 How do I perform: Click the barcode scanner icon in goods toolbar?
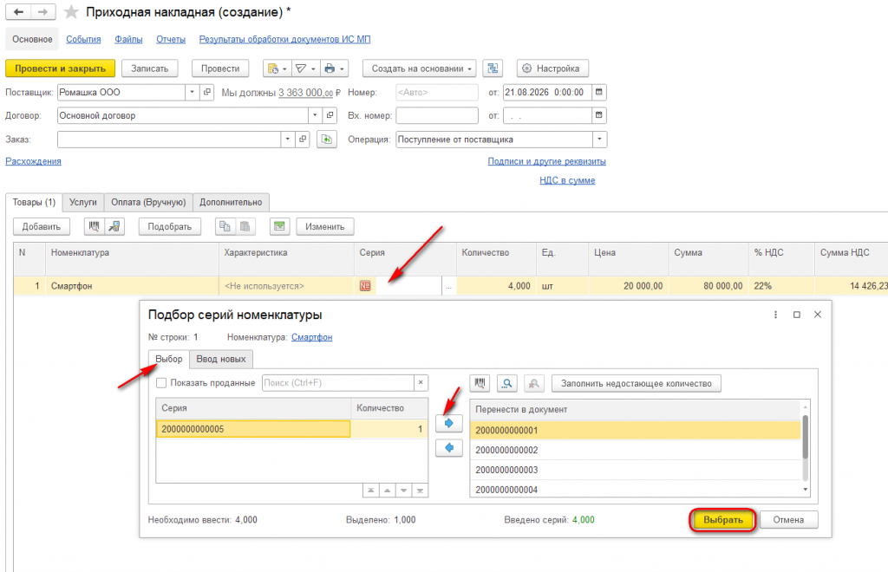(x=94, y=226)
